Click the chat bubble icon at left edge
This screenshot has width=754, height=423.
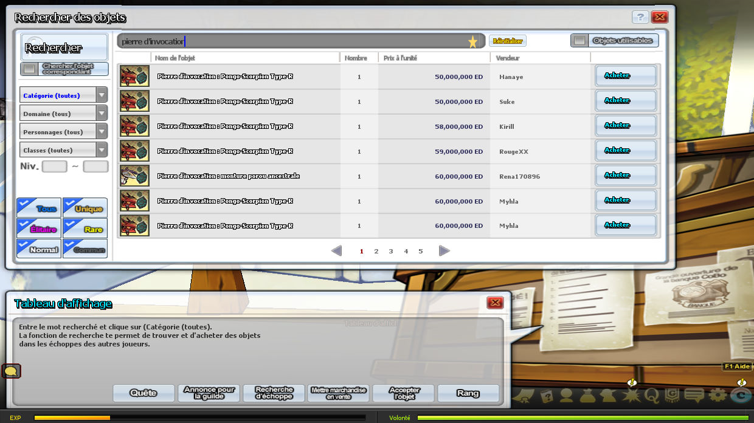coord(11,371)
